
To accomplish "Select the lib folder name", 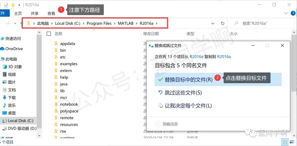I will (x=62, y=91).
